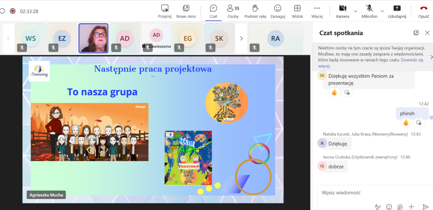
Task: Click the Przejmij control icon
Action: [x=165, y=8]
